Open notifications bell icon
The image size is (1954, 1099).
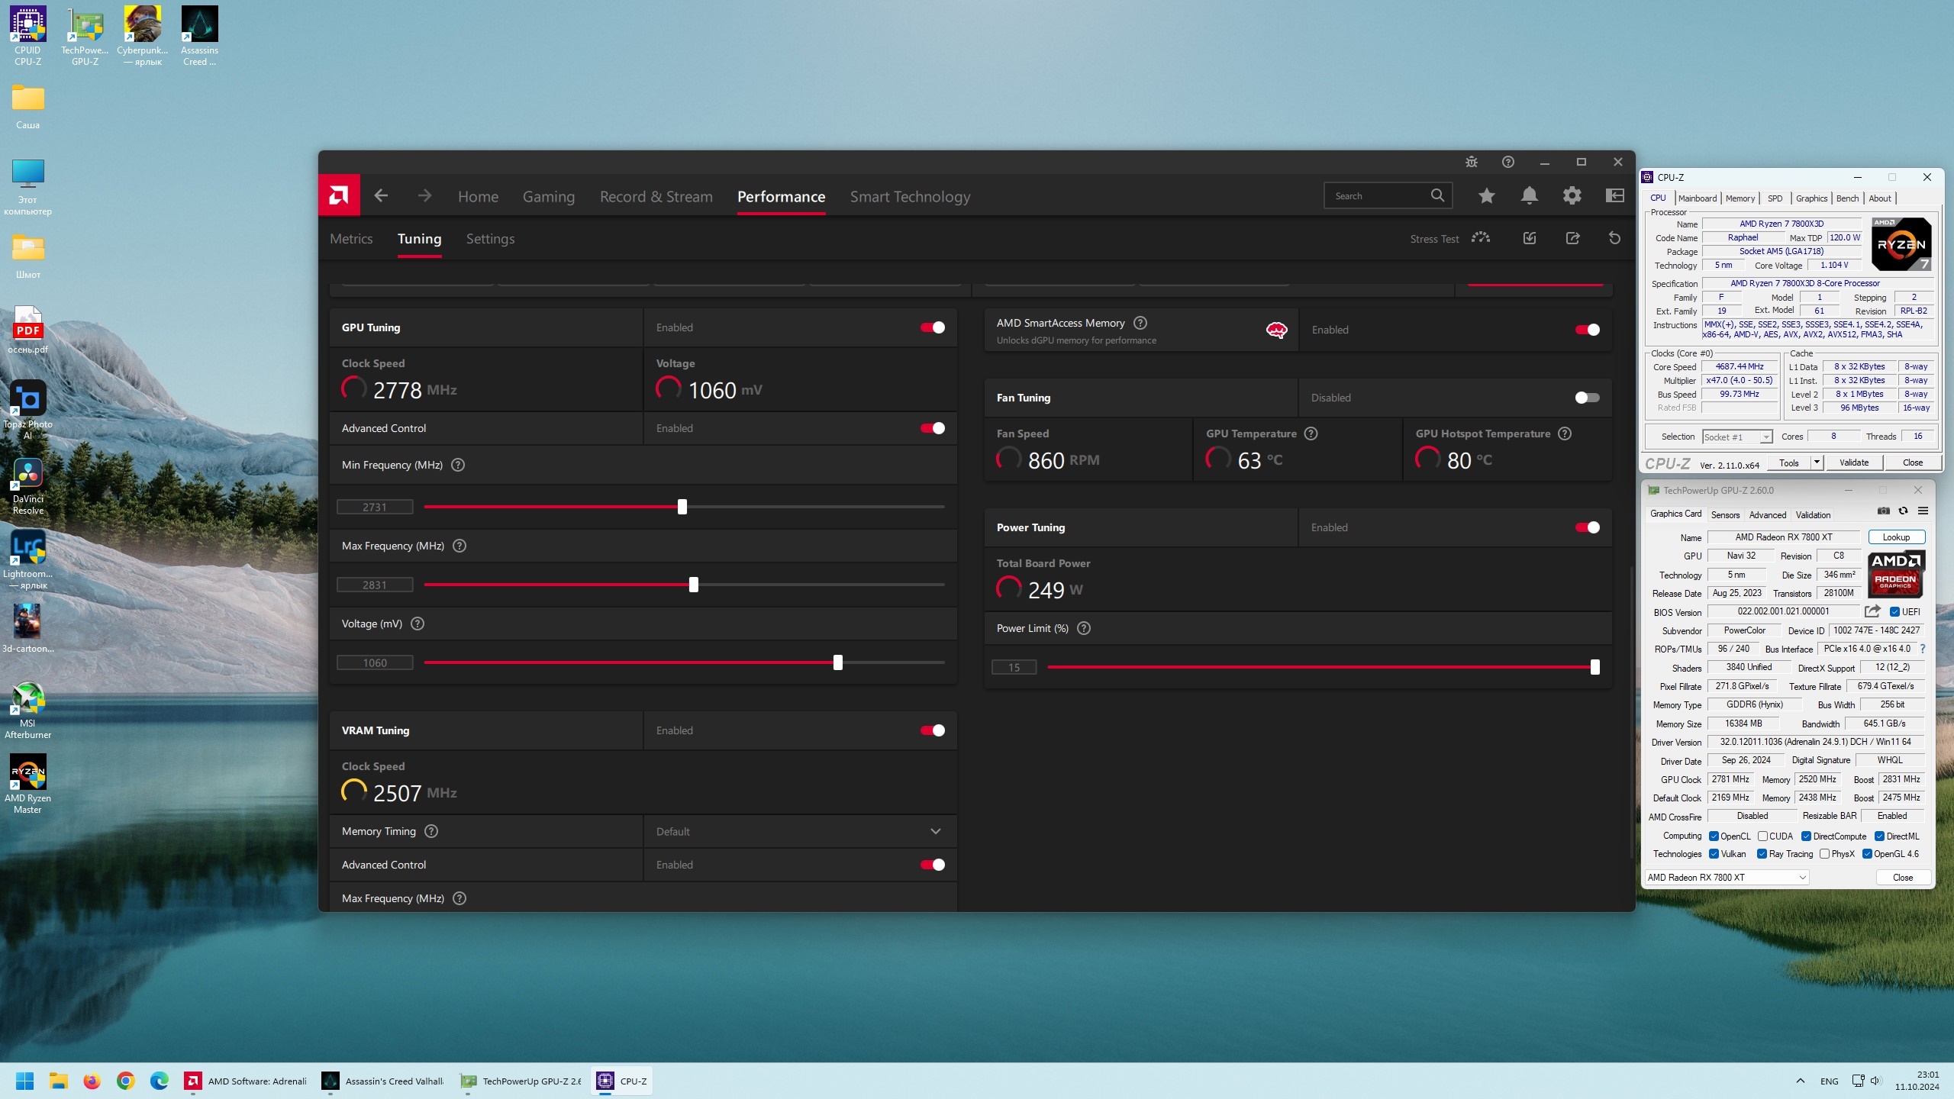click(x=1529, y=196)
